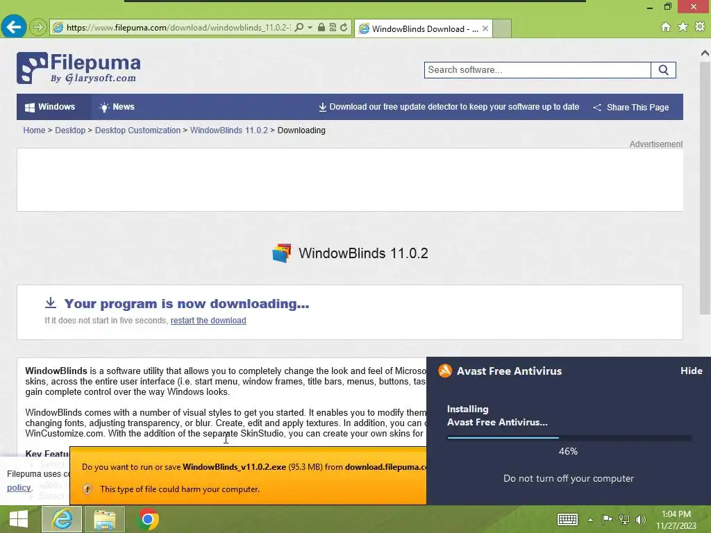711x533 pixels.
Task: Click the shield warning icon in download bar
Action: pos(87,489)
